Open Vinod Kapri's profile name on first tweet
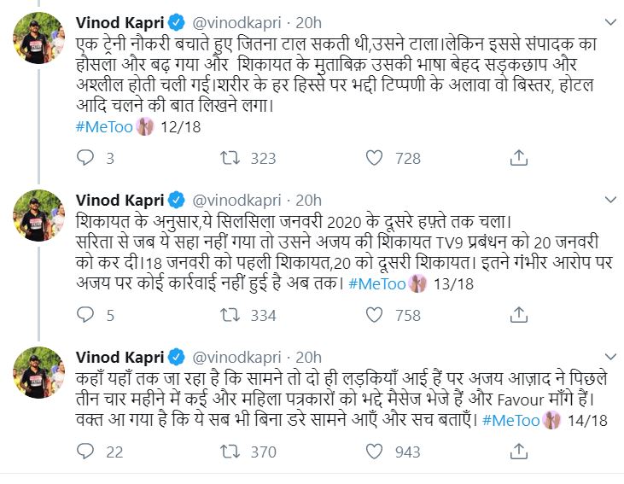Image resolution: width=624 pixels, height=484 pixels. [x=120, y=20]
